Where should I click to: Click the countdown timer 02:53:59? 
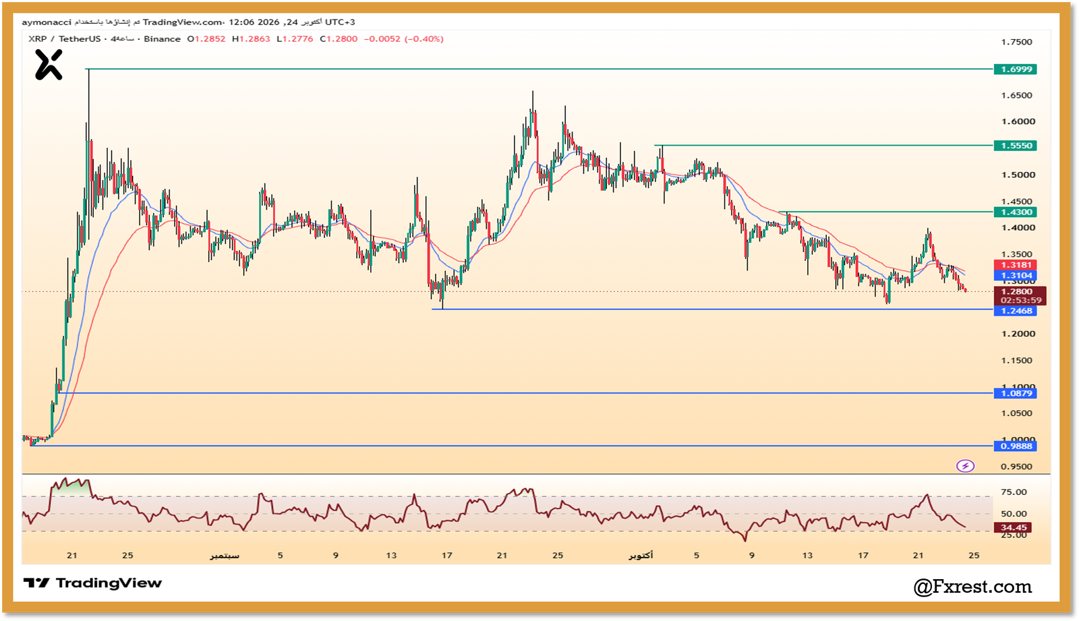click(1021, 301)
